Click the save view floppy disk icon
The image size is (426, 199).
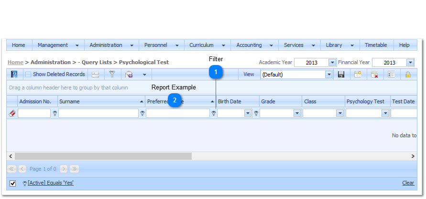click(341, 75)
